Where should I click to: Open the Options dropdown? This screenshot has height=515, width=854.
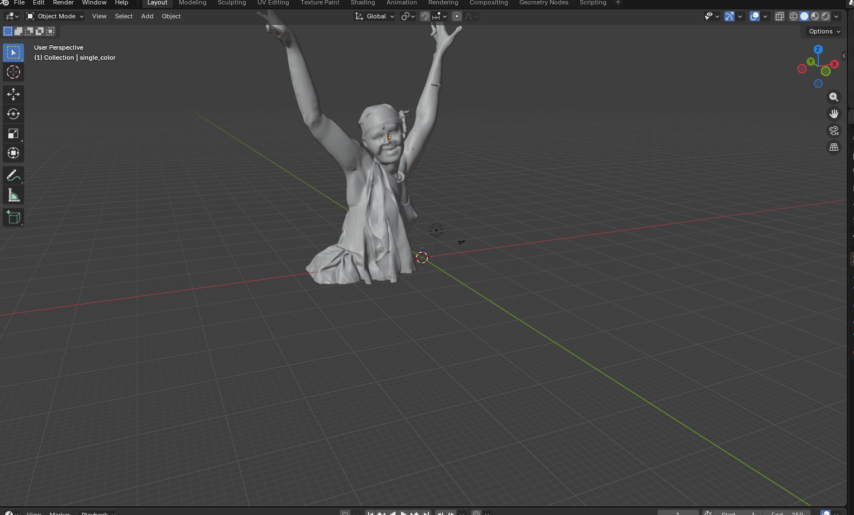824,31
